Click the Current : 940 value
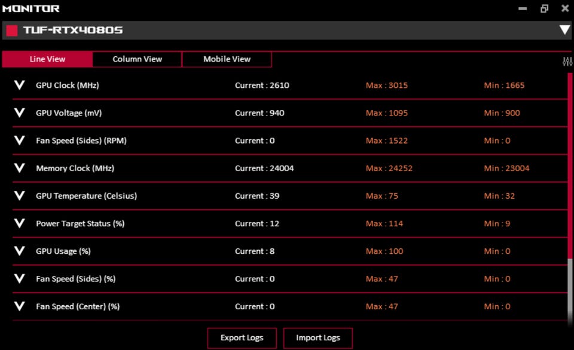Screen dimensions: 574x350 259,112
